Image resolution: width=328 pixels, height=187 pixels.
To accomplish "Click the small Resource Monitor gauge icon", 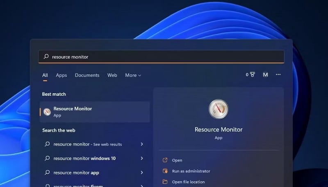I will (47, 112).
